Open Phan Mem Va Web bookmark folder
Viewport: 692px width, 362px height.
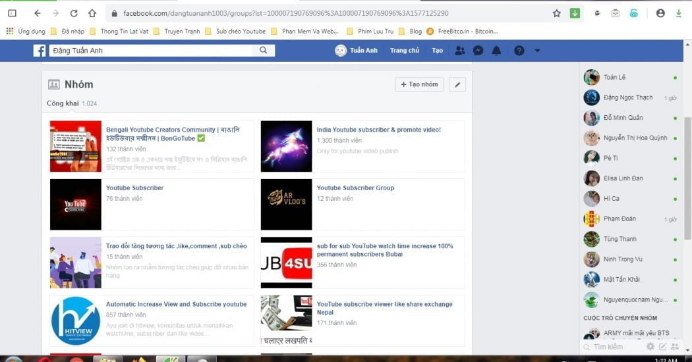coord(304,32)
